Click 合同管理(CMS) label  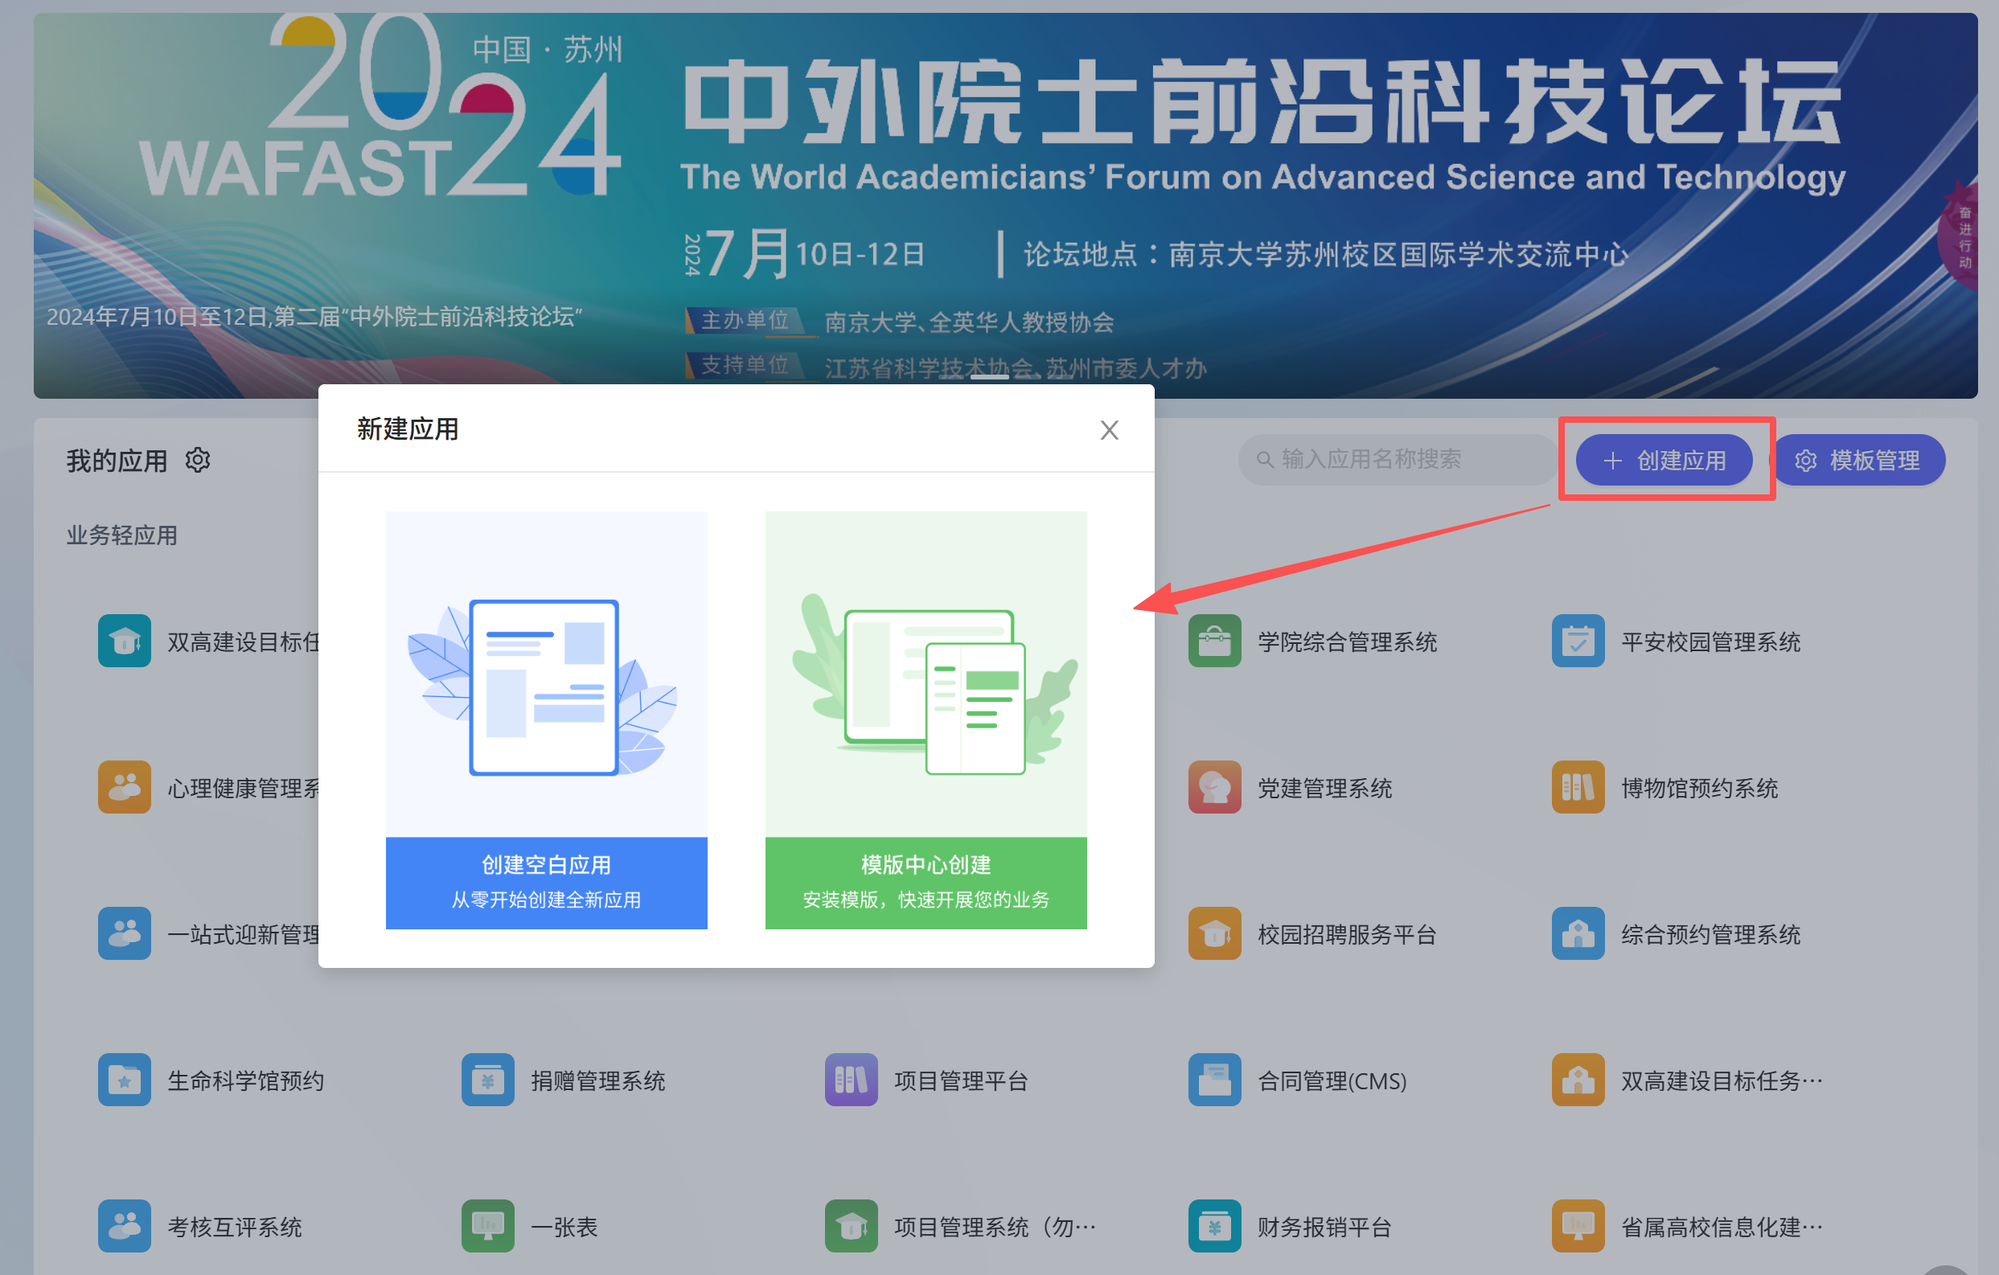tap(1332, 1080)
